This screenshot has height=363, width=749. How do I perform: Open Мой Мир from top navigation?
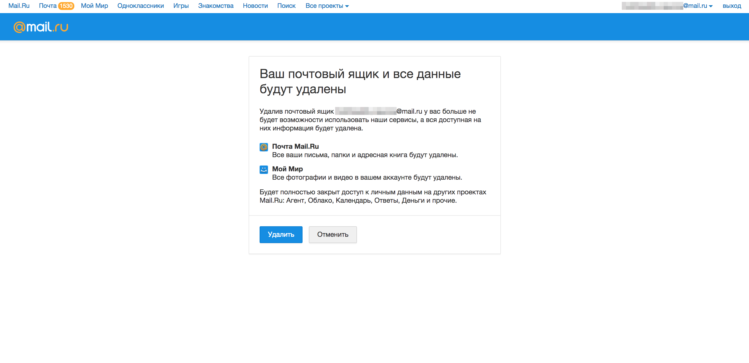pos(94,6)
